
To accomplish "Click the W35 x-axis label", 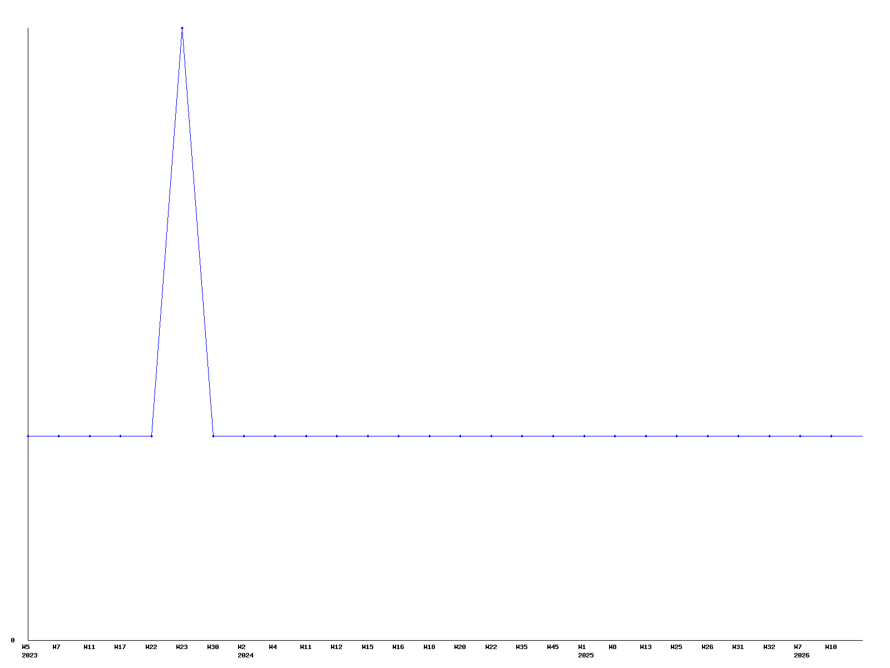I will coord(522,647).
